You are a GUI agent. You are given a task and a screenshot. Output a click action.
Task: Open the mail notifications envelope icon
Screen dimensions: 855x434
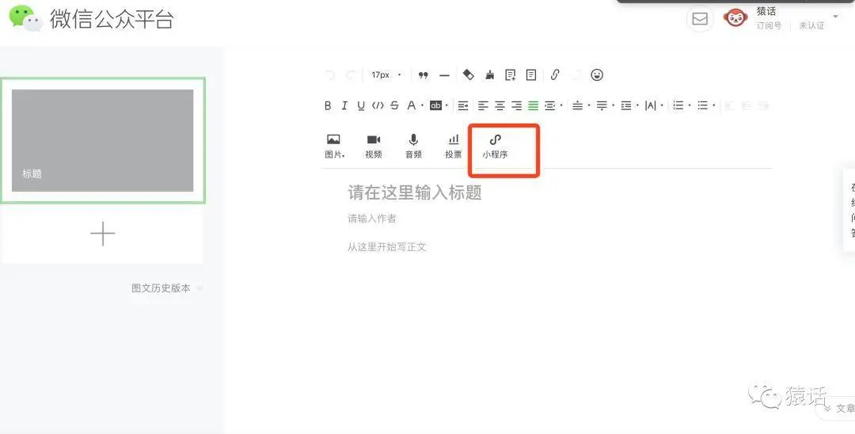(x=700, y=19)
